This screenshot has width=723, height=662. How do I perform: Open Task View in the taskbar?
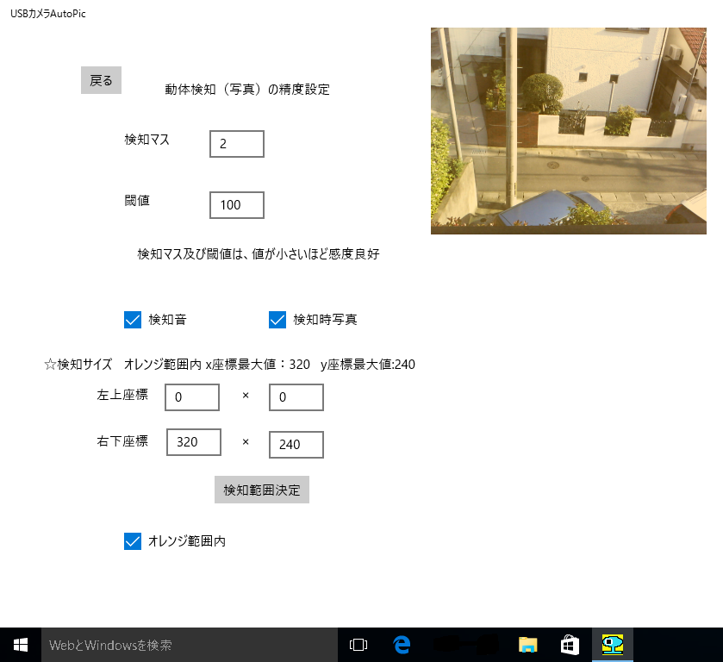point(358,645)
